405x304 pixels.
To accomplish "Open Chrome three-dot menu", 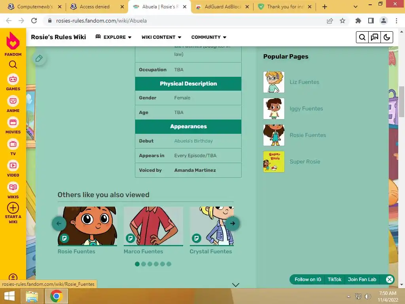I will (x=396, y=21).
